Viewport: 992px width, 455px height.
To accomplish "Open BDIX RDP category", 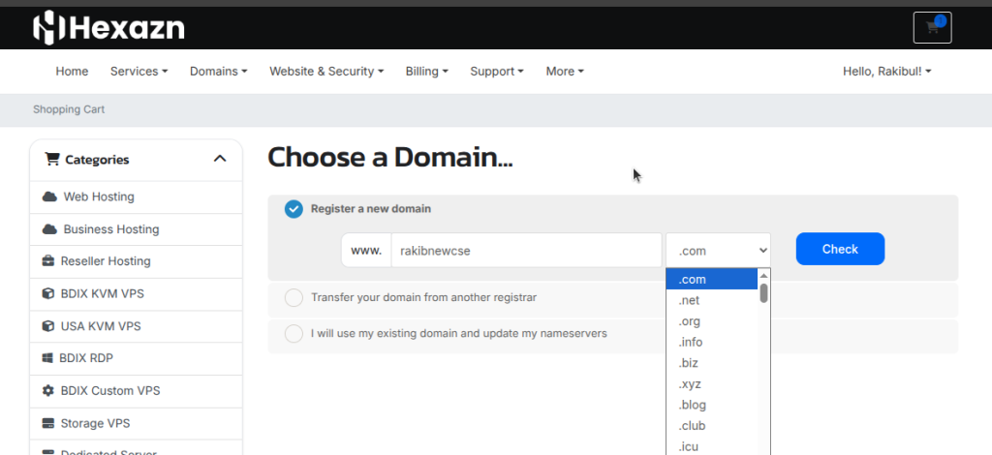I will (x=136, y=358).
